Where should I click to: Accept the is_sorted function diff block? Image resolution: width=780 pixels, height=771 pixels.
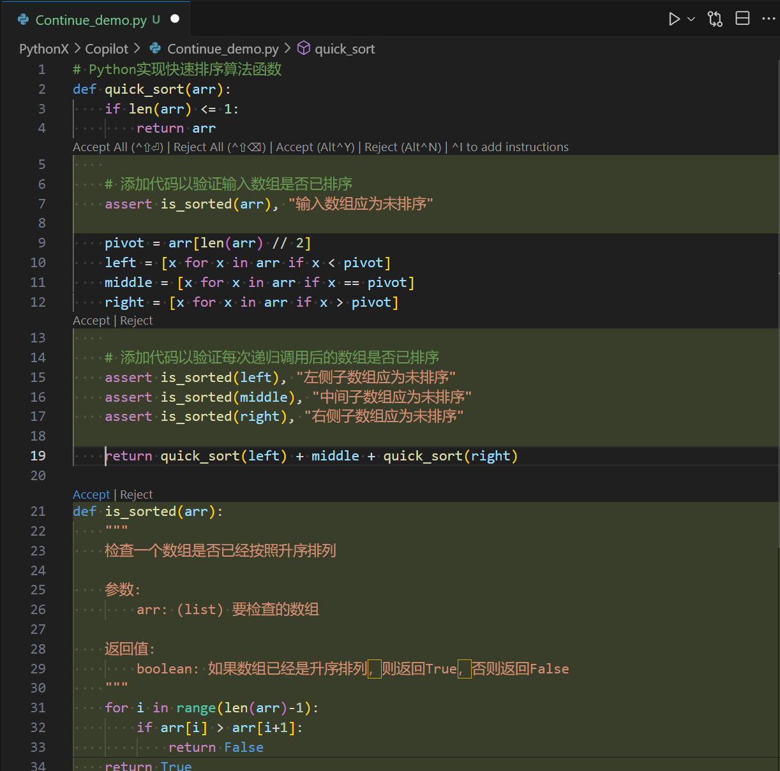pyautogui.click(x=91, y=495)
